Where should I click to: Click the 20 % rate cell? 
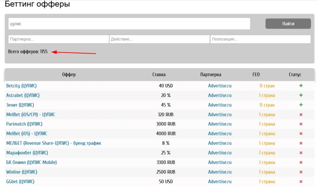166,95
